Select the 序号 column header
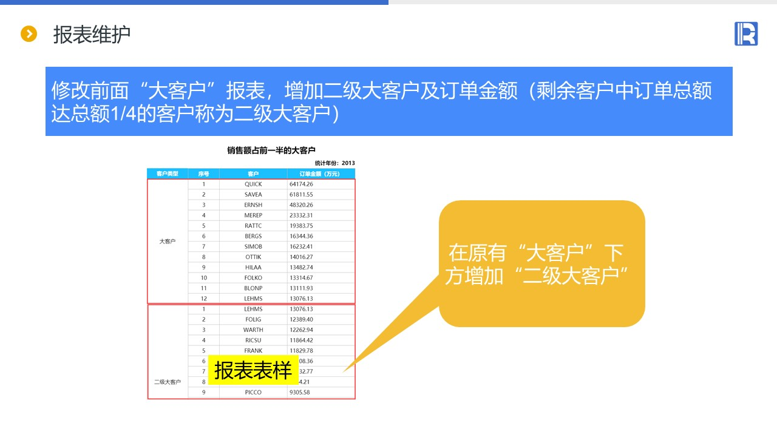This screenshot has height=437, width=777. click(204, 174)
